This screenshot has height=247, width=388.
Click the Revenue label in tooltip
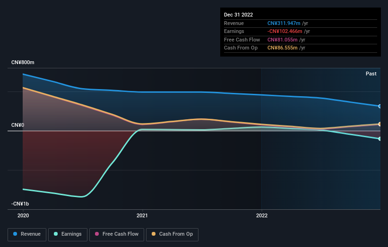234,23
